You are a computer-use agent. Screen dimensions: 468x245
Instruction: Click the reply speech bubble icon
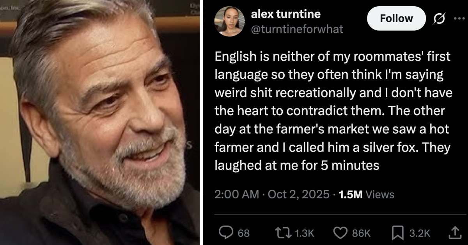click(225, 233)
